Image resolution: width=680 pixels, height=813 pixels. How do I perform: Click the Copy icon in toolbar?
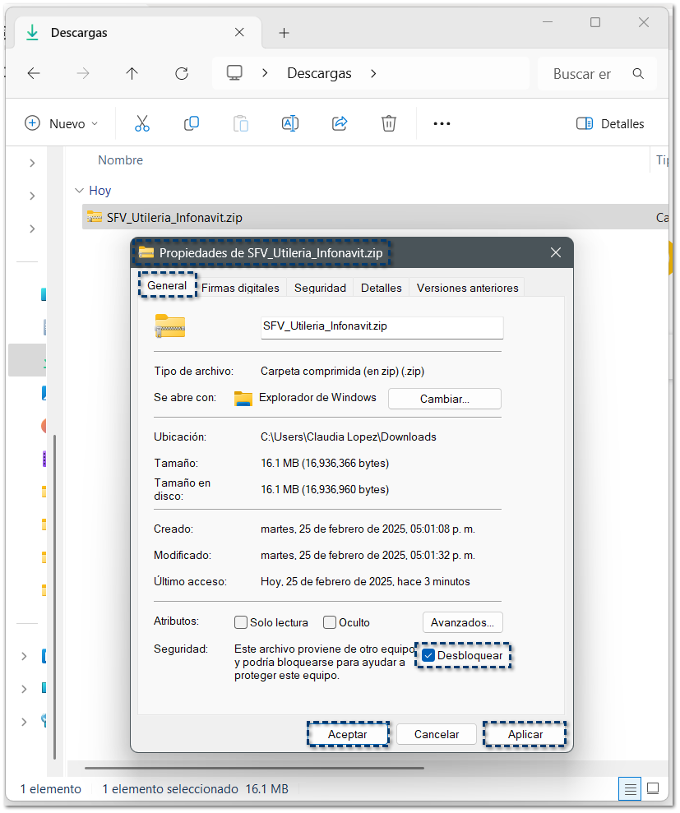pyautogui.click(x=192, y=123)
